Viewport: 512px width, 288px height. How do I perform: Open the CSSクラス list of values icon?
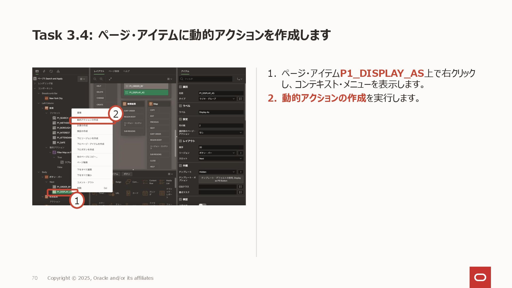tap(241, 187)
